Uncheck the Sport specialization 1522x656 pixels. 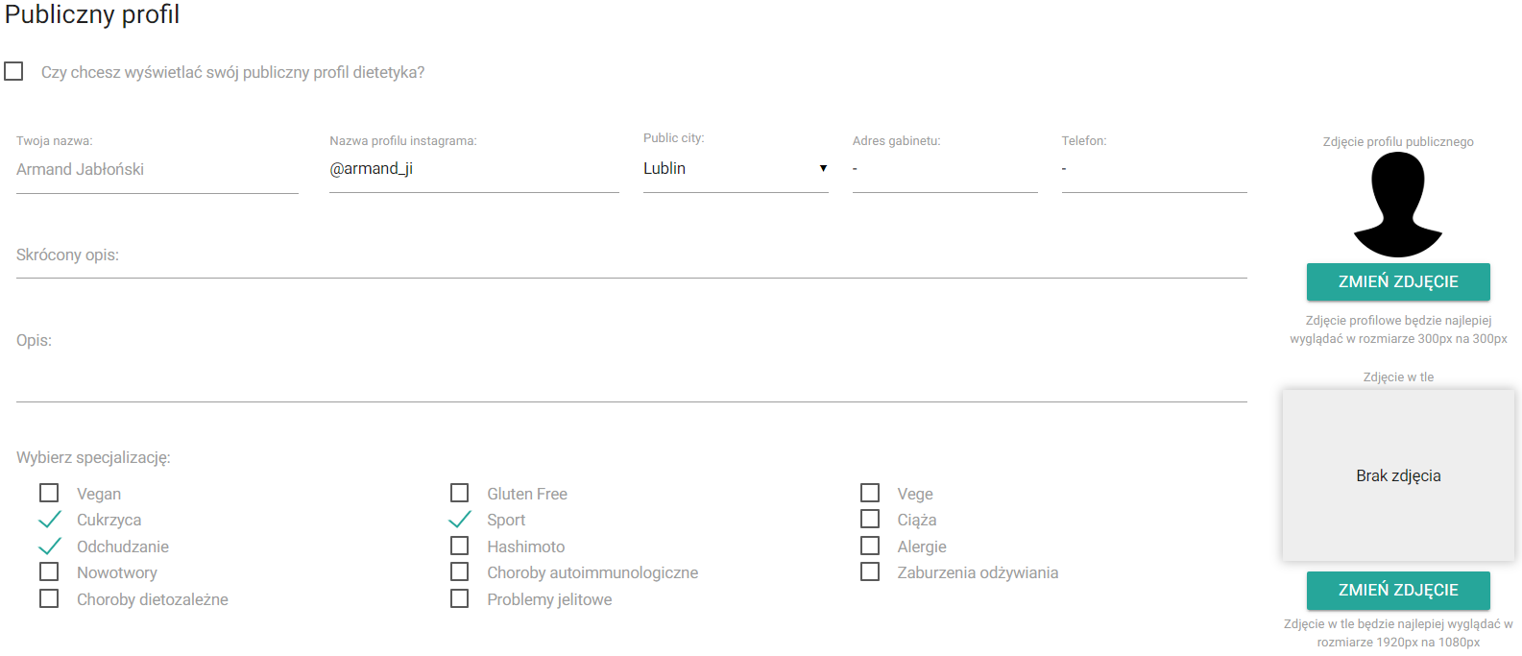click(x=460, y=520)
